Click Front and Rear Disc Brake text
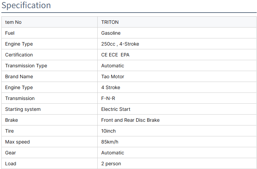257x169 pixels. 130,120
